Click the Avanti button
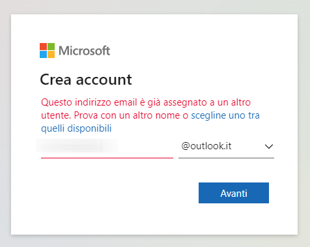Viewport: 310px width, 247px height. [234, 193]
